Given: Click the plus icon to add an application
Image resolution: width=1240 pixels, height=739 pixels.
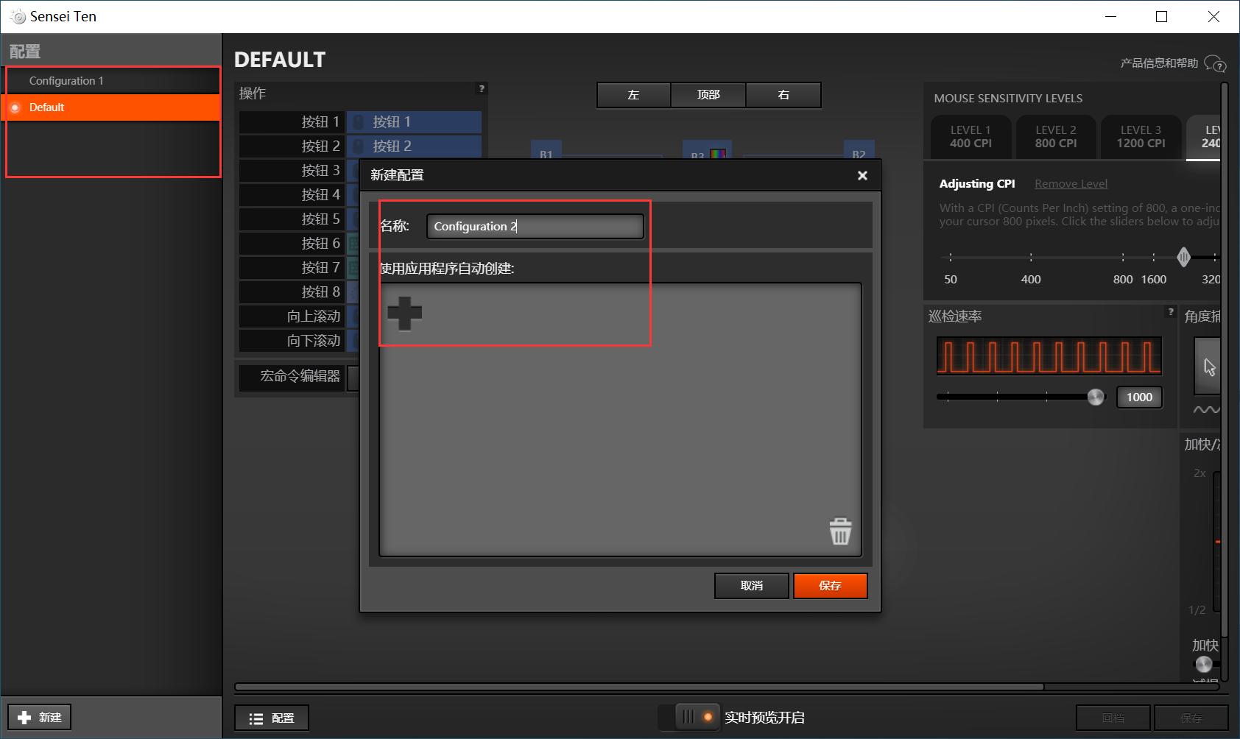Looking at the screenshot, I should pyautogui.click(x=404, y=314).
